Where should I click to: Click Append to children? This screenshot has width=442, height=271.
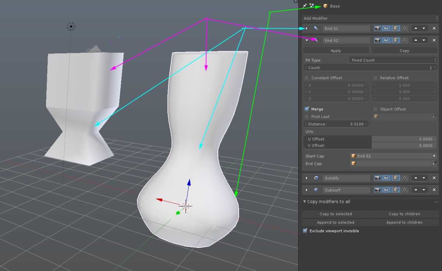(404, 222)
